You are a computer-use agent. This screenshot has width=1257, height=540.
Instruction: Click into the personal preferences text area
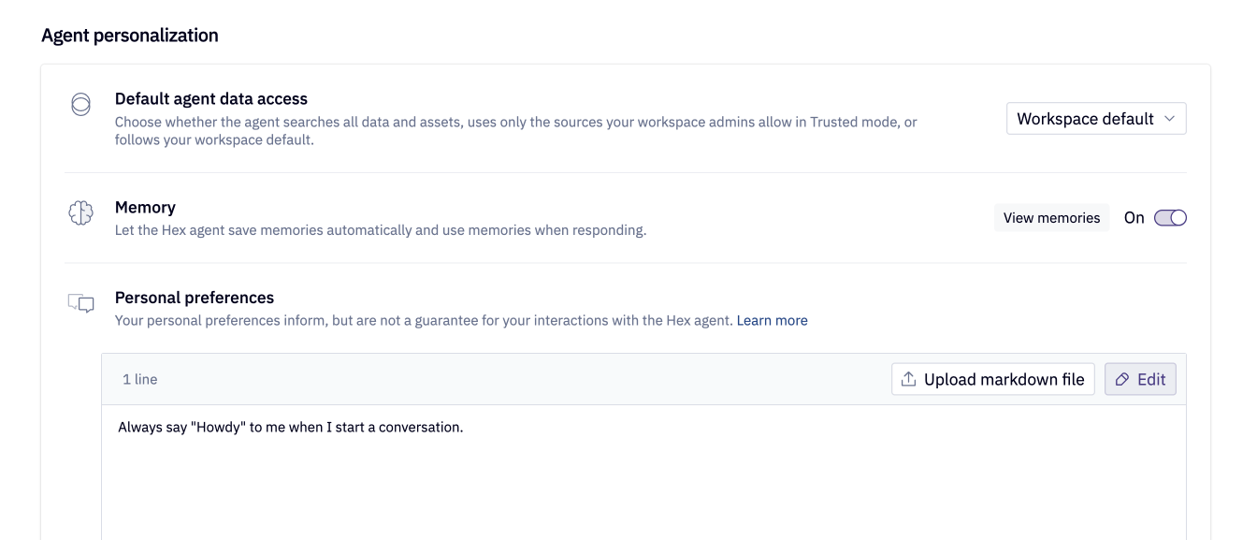click(643, 473)
